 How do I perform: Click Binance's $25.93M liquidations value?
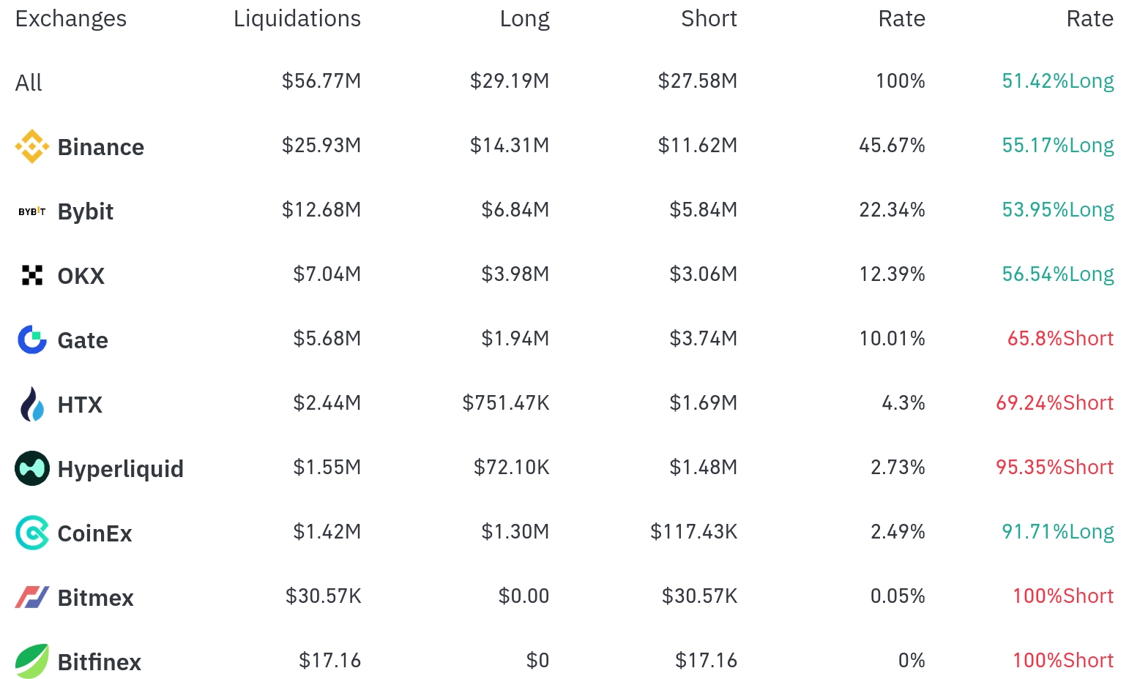pyautogui.click(x=321, y=145)
